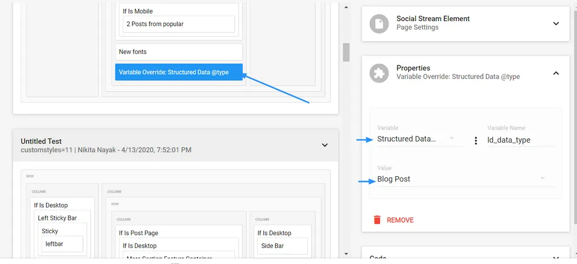Image resolution: width=577 pixels, height=264 pixels.
Task: Collapse the Properties panel
Action: click(556, 73)
